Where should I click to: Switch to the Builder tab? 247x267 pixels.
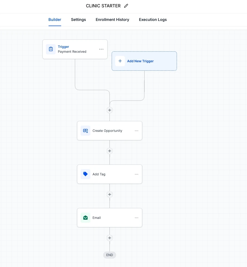(55, 20)
